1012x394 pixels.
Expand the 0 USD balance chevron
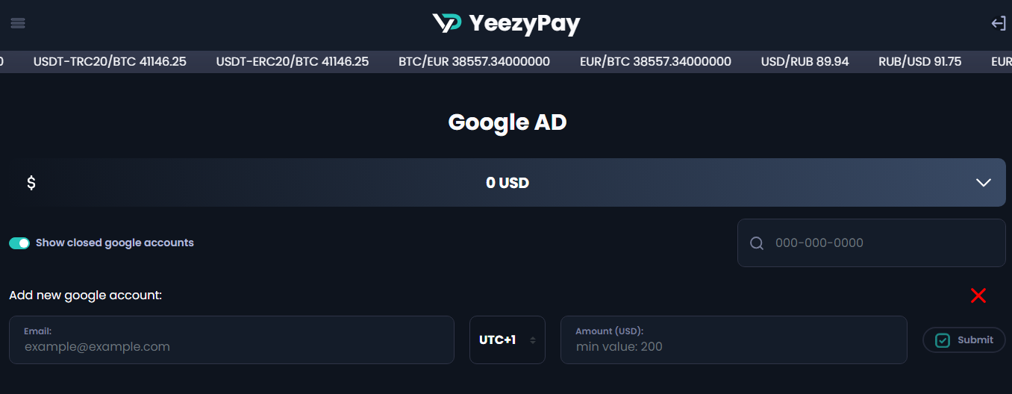983,183
